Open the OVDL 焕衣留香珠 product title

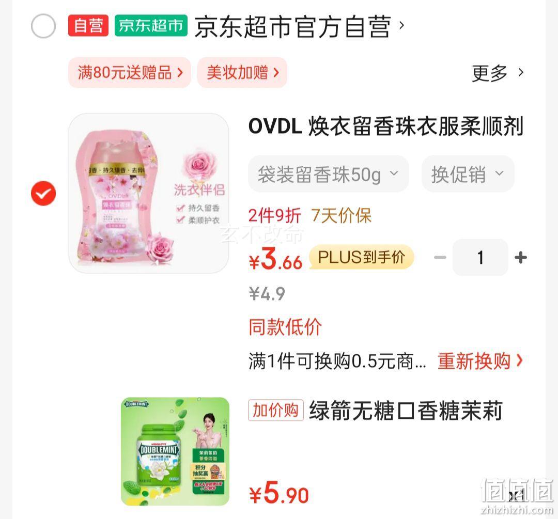pyautogui.click(x=386, y=126)
